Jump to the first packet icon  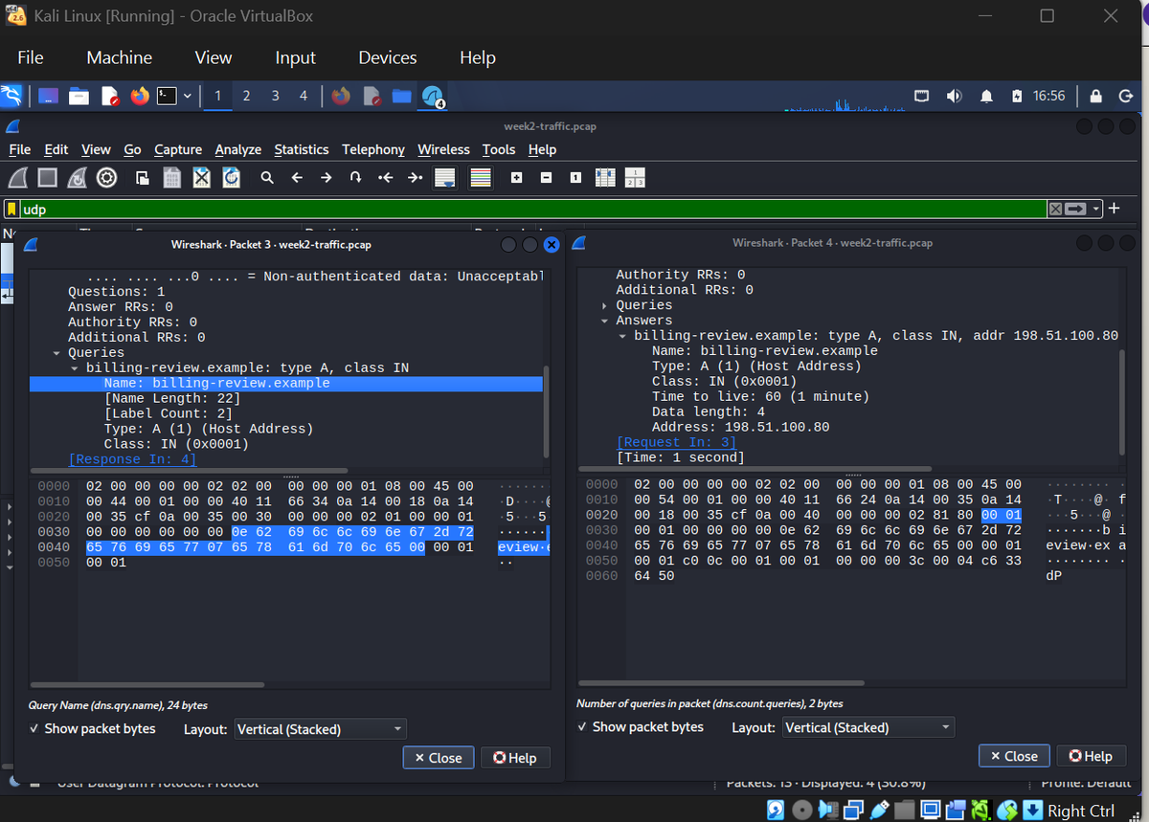[385, 178]
